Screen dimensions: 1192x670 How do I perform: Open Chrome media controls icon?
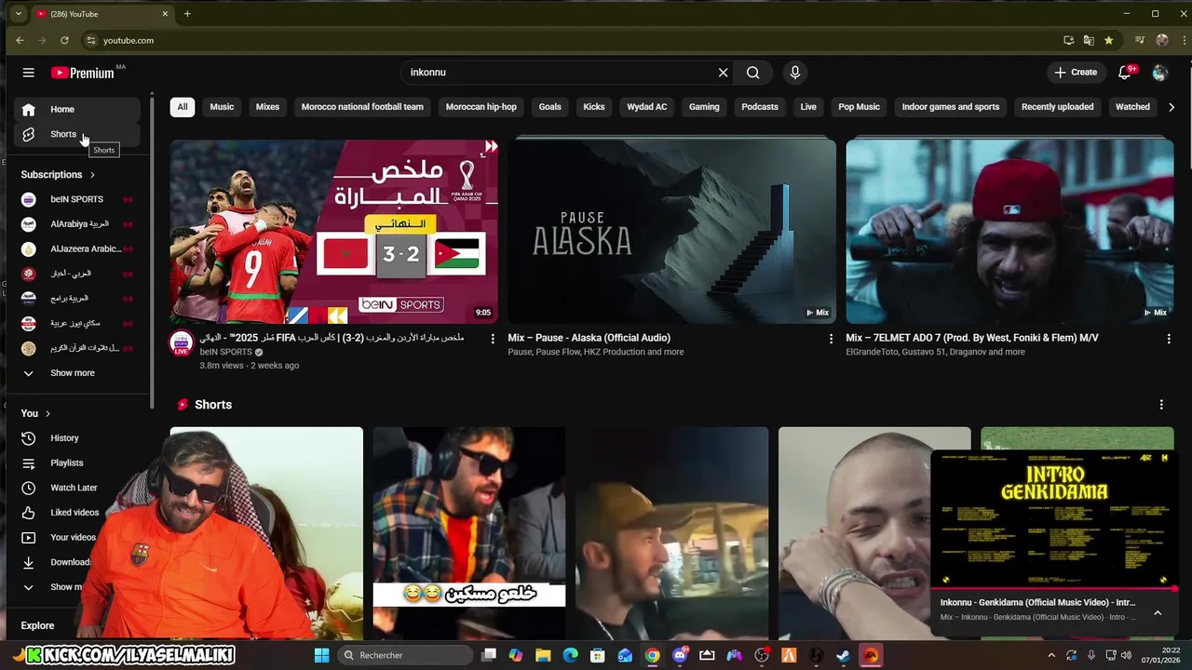1140,41
